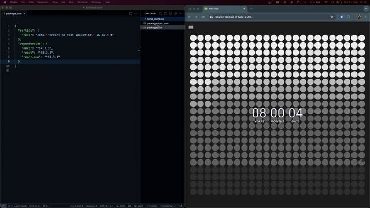370x208 pixels.
Task: Open the hamburger menu on the page
Action: 191,28
